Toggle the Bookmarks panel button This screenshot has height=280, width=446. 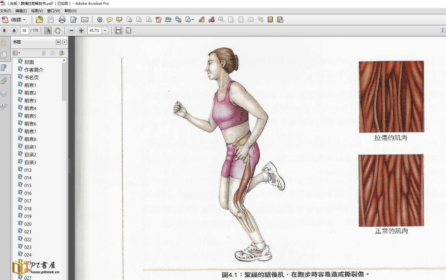4,68
